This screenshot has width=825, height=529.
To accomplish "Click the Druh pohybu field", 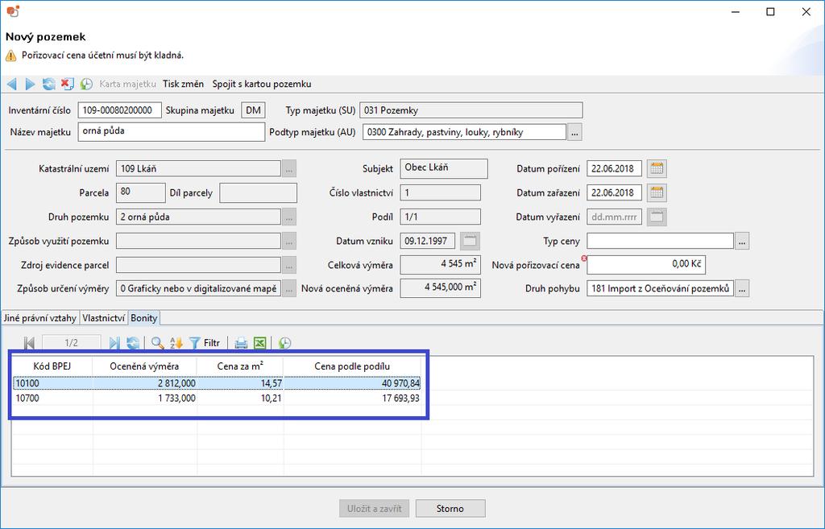I will 661,289.
